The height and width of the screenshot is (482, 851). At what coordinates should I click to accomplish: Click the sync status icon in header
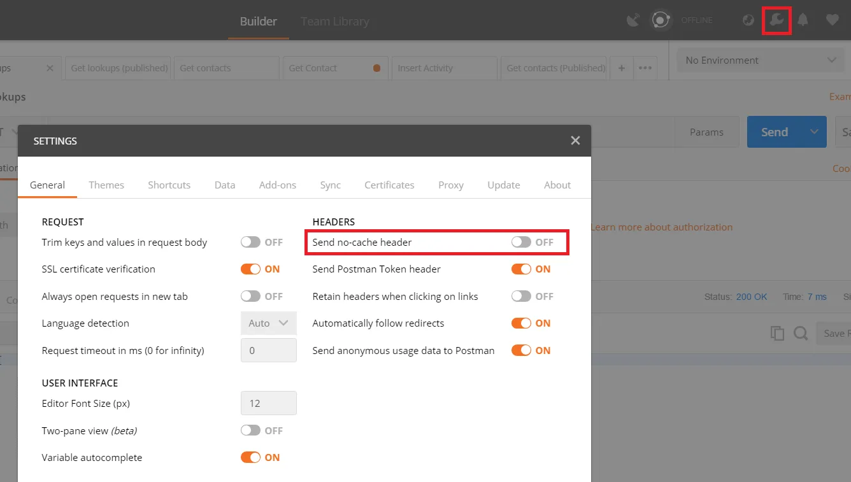(661, 20)
